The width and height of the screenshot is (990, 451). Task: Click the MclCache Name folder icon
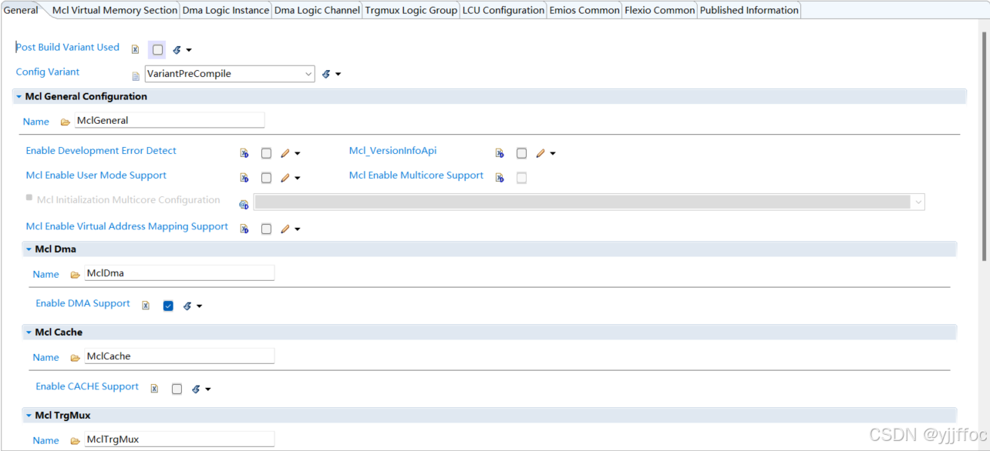pos(76,358)
